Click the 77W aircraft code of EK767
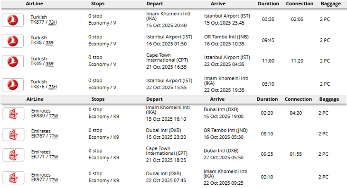Screen dimensions: 347x188 pos(54,136)
